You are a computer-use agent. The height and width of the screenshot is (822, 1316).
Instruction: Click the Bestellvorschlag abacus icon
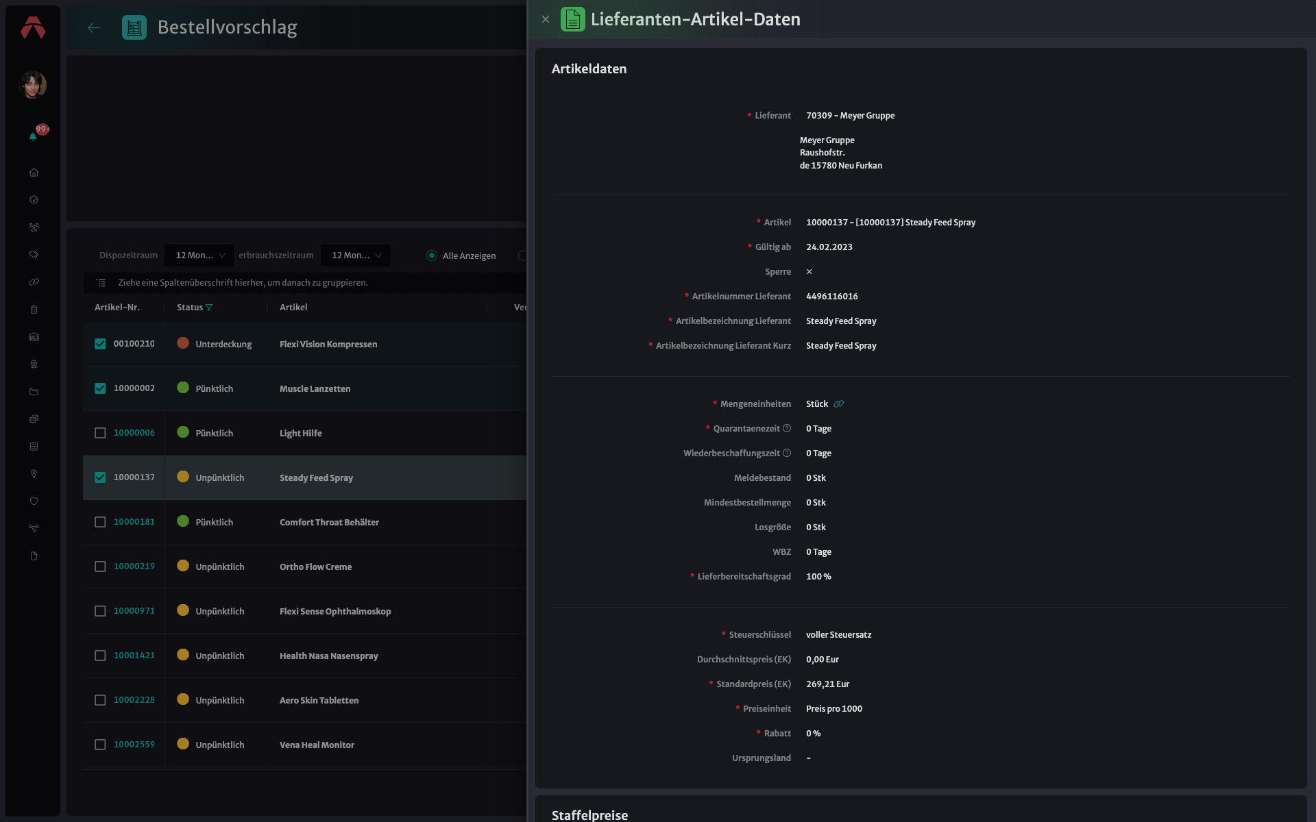[134, 27]
